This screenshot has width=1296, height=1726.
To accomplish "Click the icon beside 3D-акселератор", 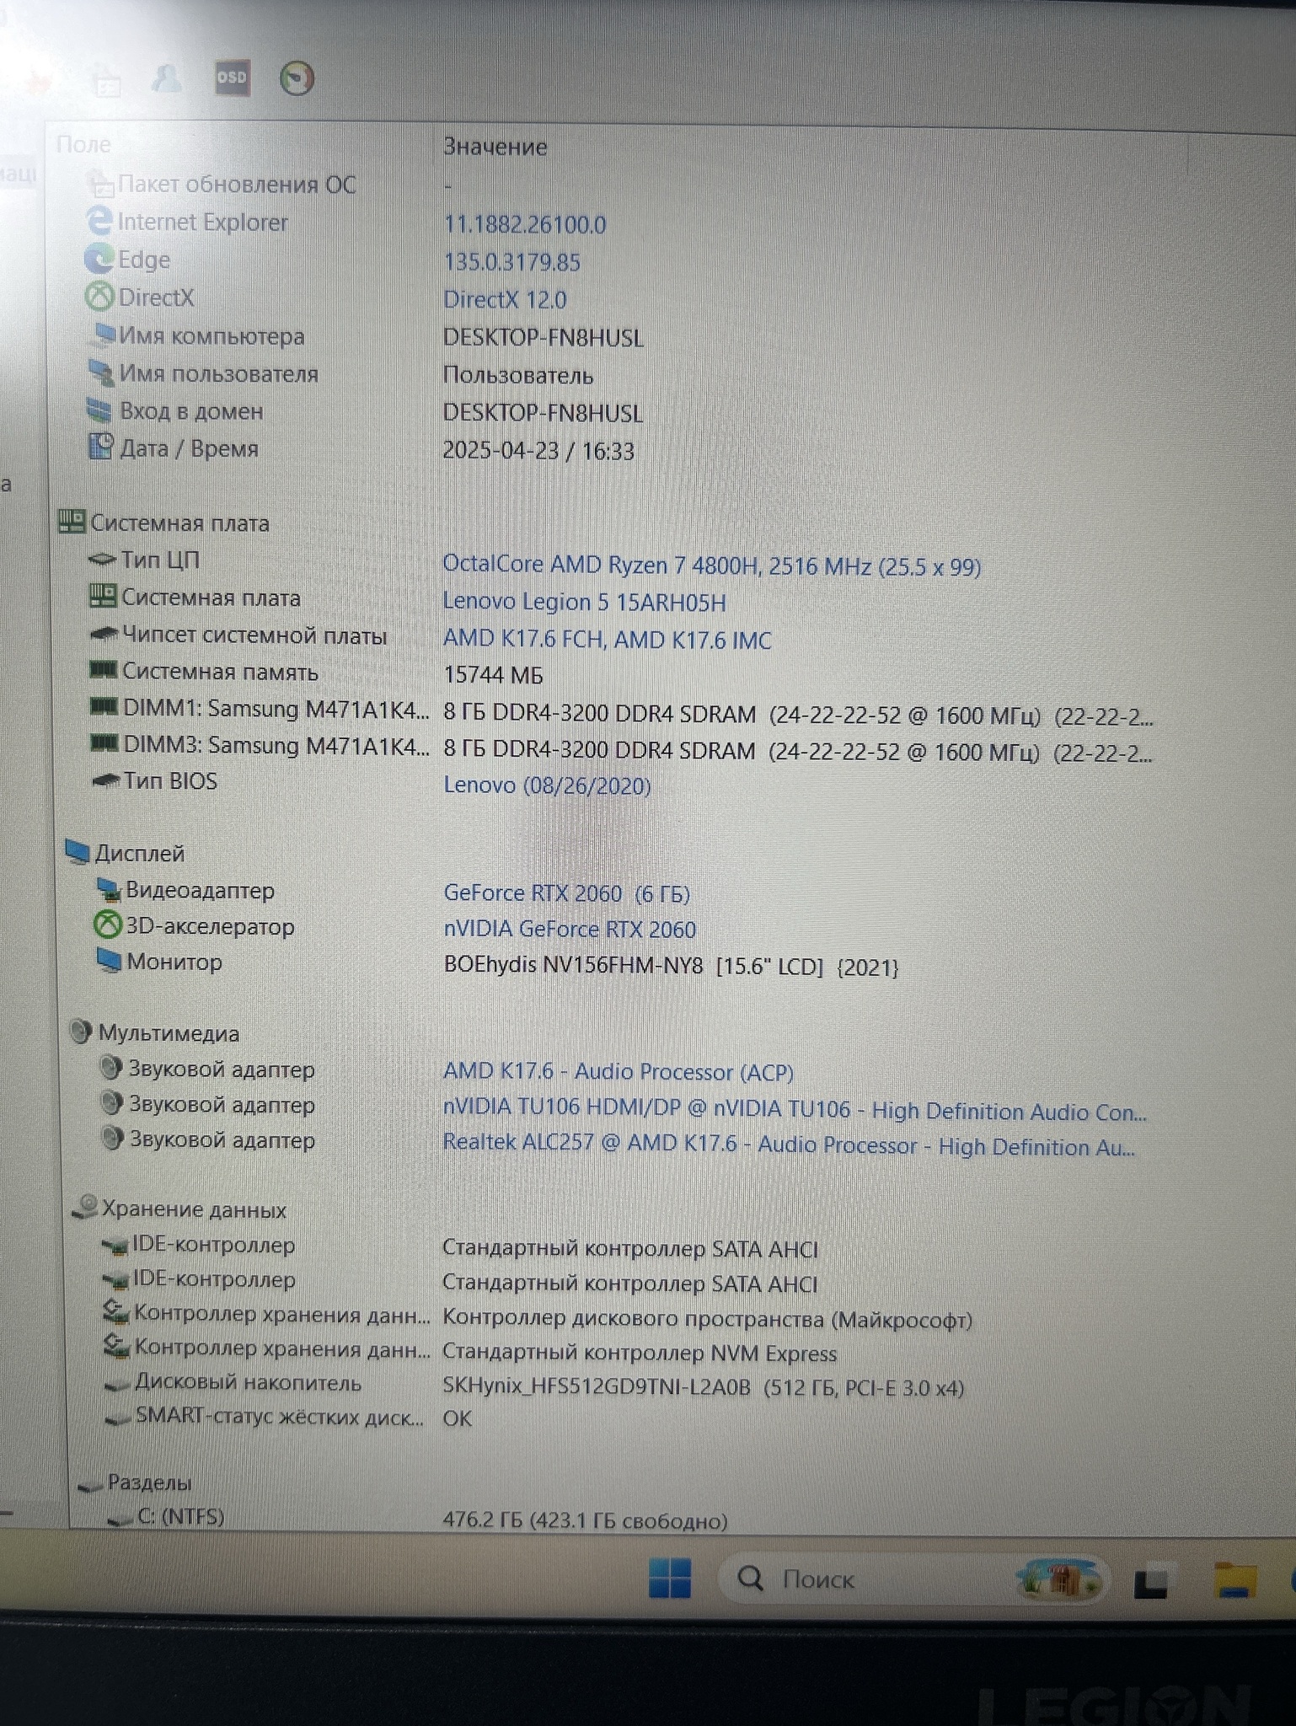I will pos(107,925).
